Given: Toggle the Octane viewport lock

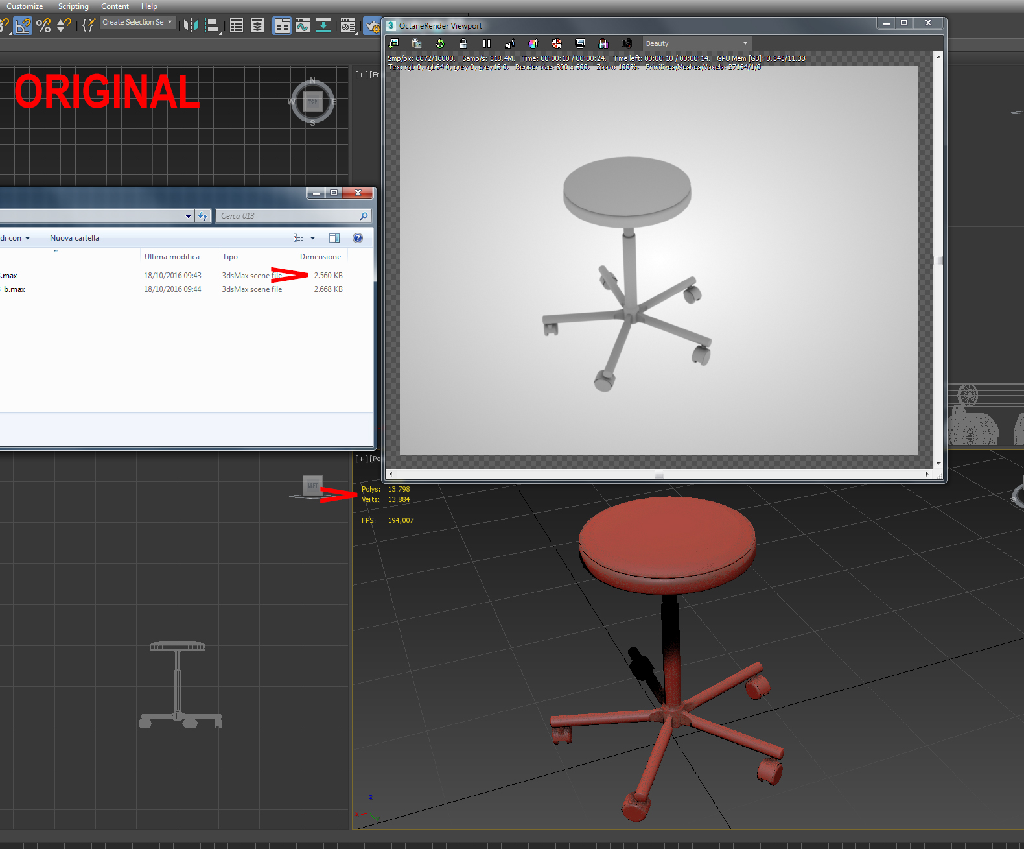Looking at the screenshot, I should (463, 43).
